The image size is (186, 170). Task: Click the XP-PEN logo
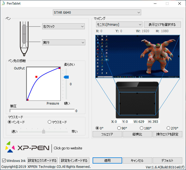click(x=27, y=147)
